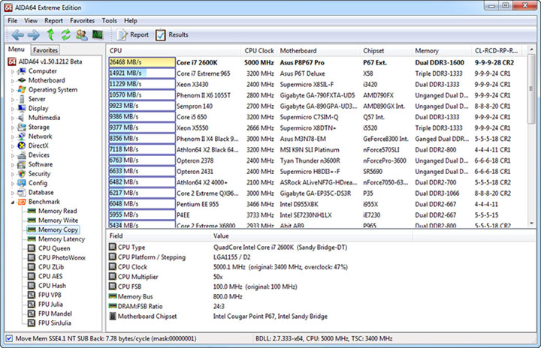The image size is (541, 348).
Task: Expand the Config node arrow
Action: pos(13,183)
